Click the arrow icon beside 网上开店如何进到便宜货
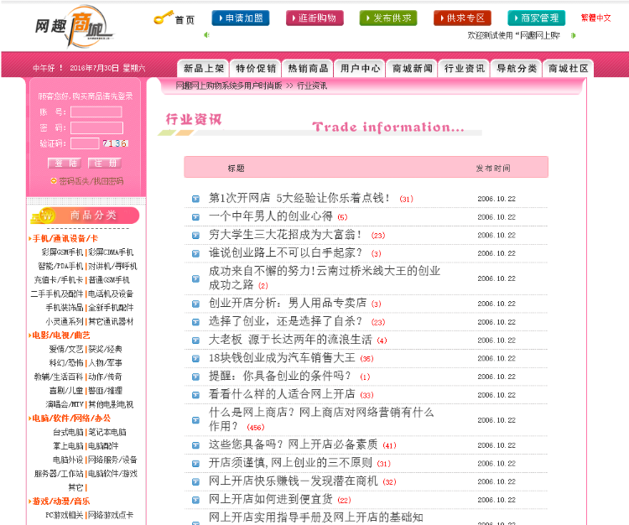 (x=195, y=500)
